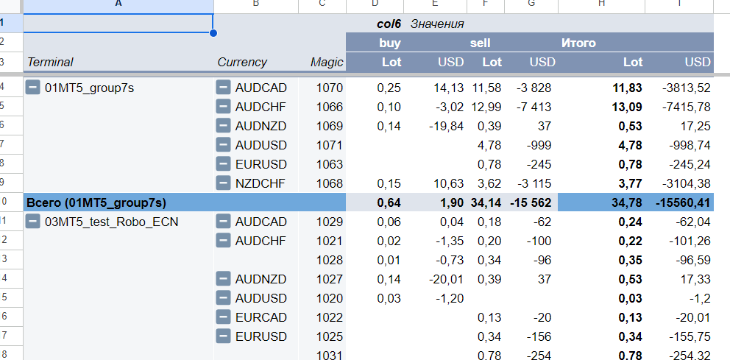This screenshot has width=730, height=360.
Task: Click the total Lot value 34,78
Action: [x=627, y=202]
